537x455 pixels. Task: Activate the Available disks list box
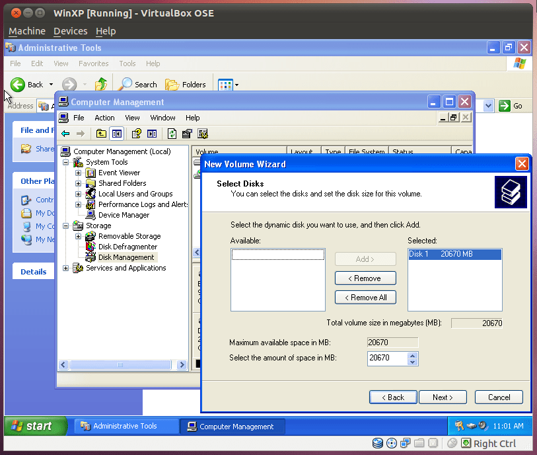277,278
